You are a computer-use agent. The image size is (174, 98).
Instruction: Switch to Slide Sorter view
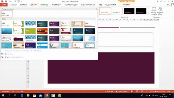point(137,91)
